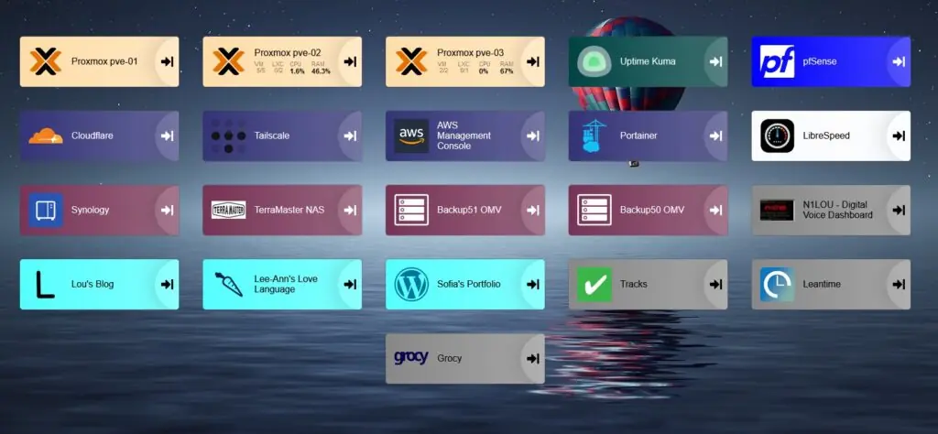Open AWS Management Console via arrow icon

pos(533,136)
